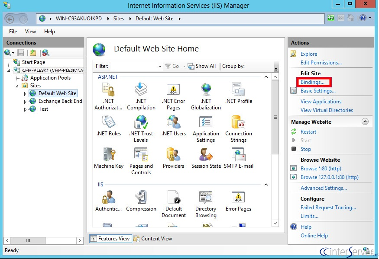Open Application Settings feature
This screenshot has width=379, height=259.
206,129
